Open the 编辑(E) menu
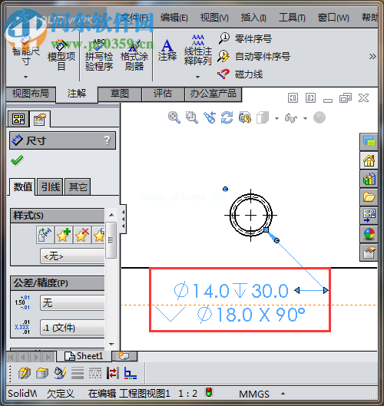The image size is (384, 406). (x=174, y=18)
